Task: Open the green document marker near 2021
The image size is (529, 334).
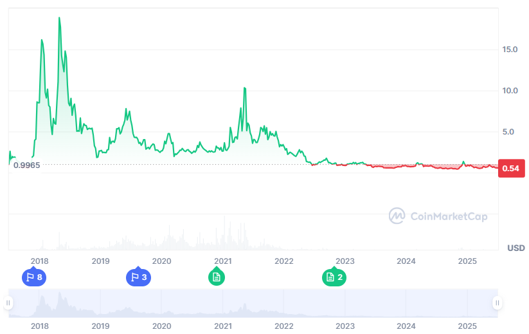Action: point(217,277)
